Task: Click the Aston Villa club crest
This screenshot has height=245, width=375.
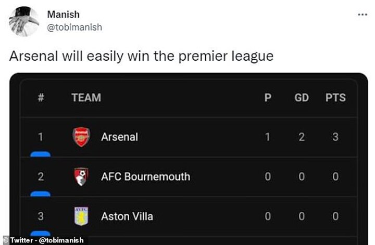Action: click(x=81, y=216)
